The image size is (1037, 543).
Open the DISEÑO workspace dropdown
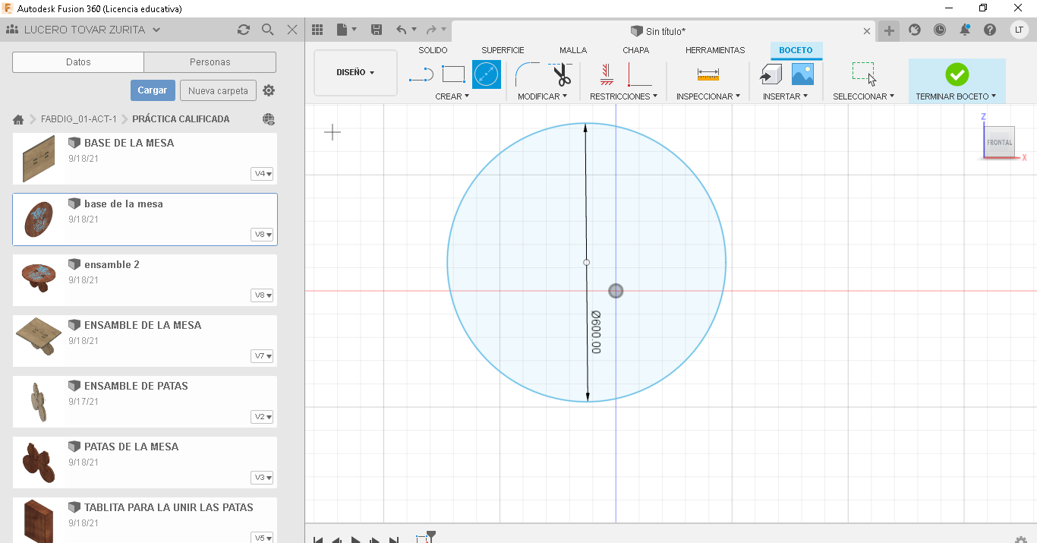[355, 73]
